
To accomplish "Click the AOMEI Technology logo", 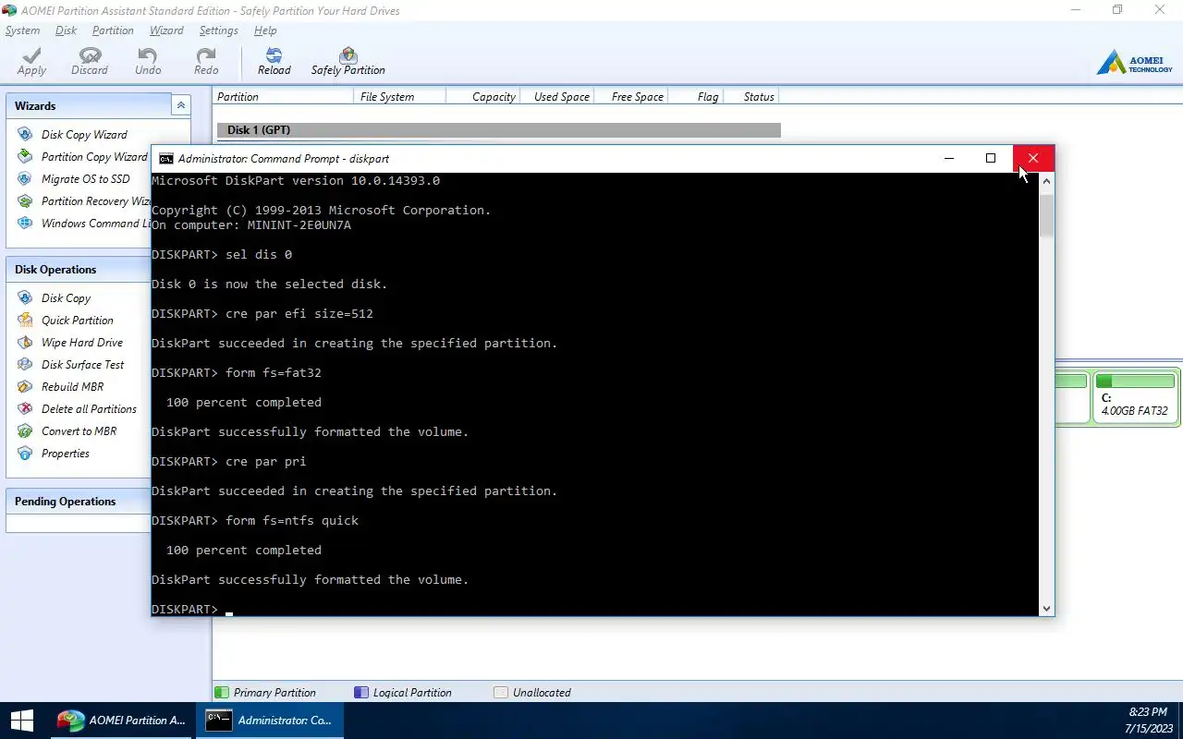I will (x=1134, y=63).
